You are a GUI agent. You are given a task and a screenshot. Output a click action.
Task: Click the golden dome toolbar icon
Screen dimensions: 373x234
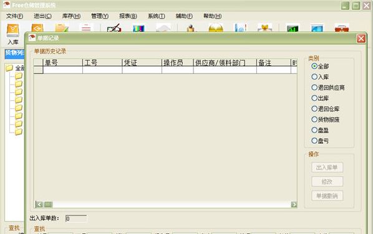tap(216, 28)
